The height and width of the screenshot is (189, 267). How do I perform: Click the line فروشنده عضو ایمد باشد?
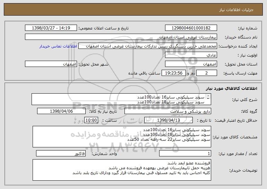tap(189, 163)
